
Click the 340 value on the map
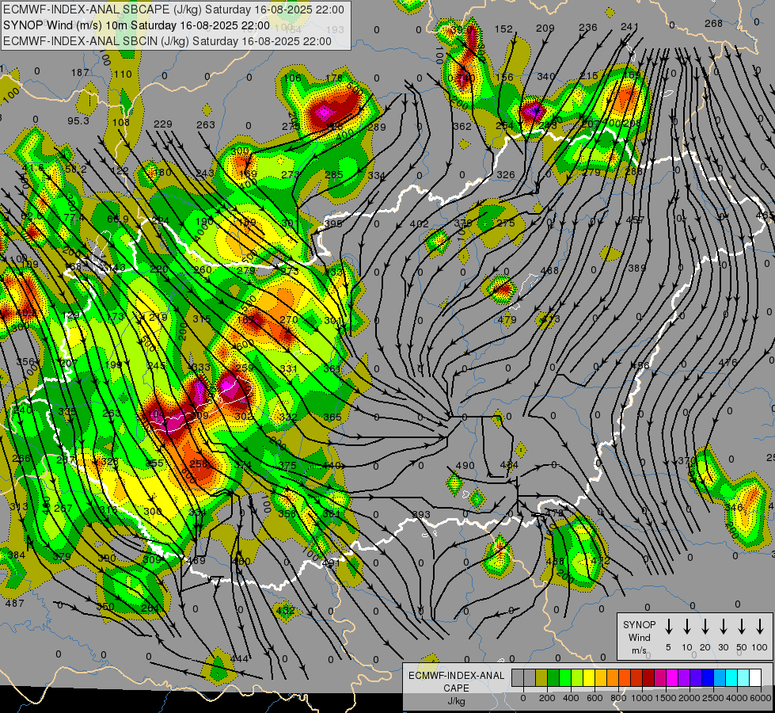tap(545, 76)
